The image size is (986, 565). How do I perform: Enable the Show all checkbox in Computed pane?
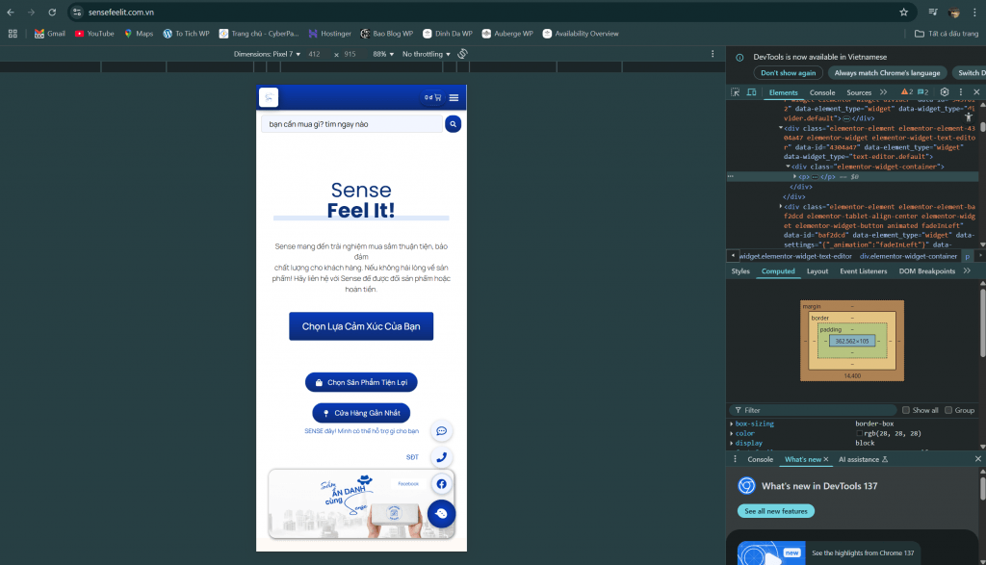905,410
